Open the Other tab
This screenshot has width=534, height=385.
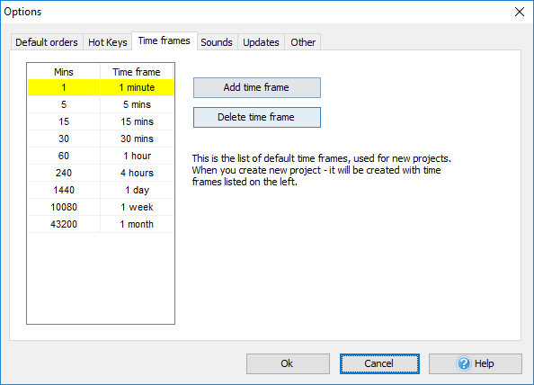point(303,42)
